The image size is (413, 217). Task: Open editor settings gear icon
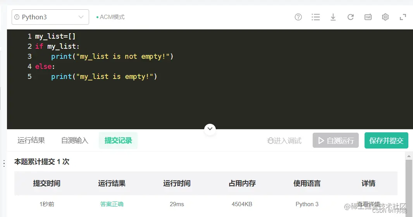(385, 17)
